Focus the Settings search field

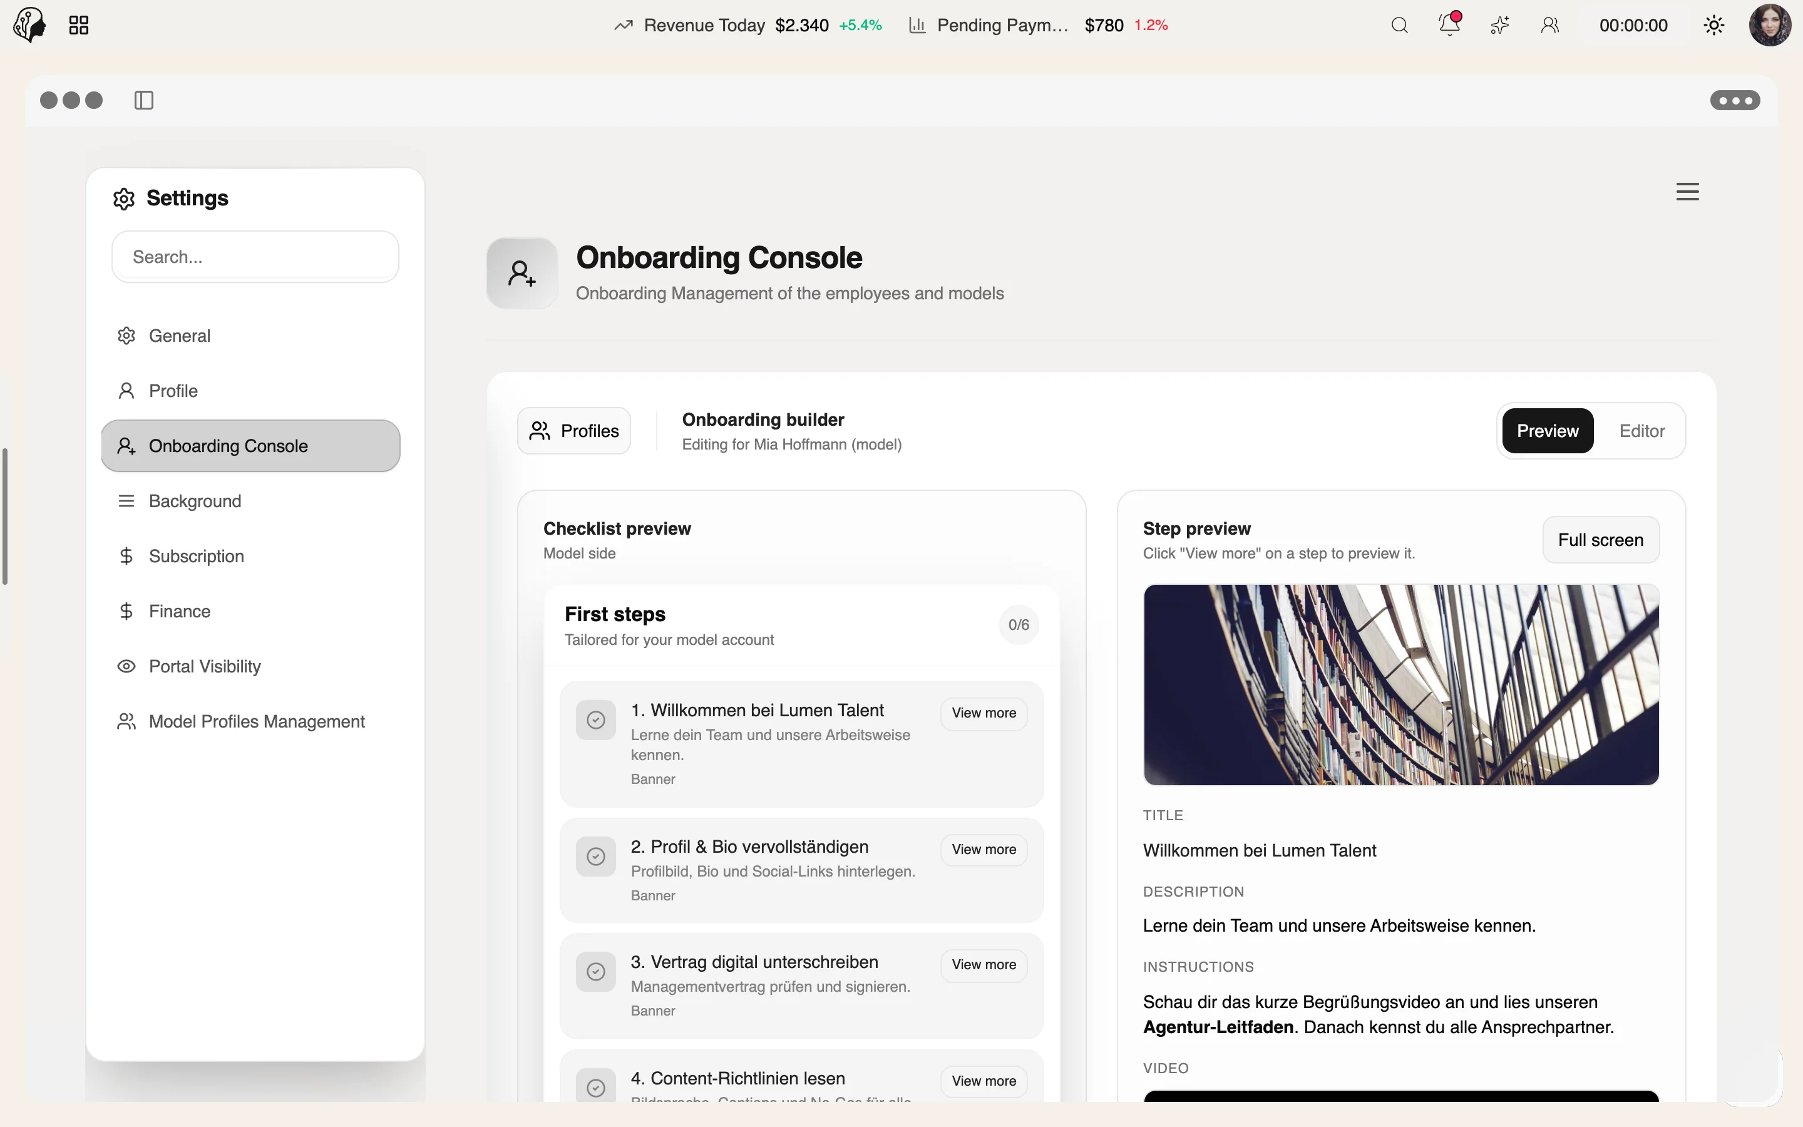(255, 257)
